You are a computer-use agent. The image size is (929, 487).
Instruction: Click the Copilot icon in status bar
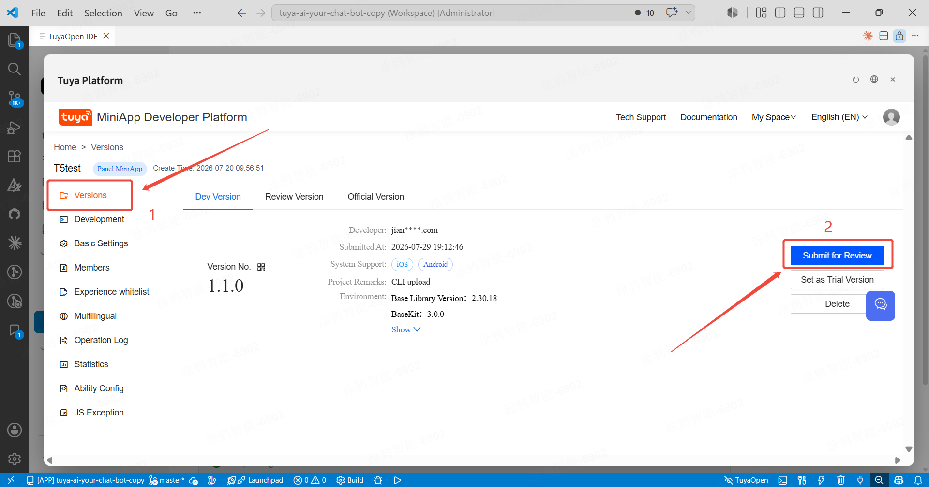[x=899, y=480]
